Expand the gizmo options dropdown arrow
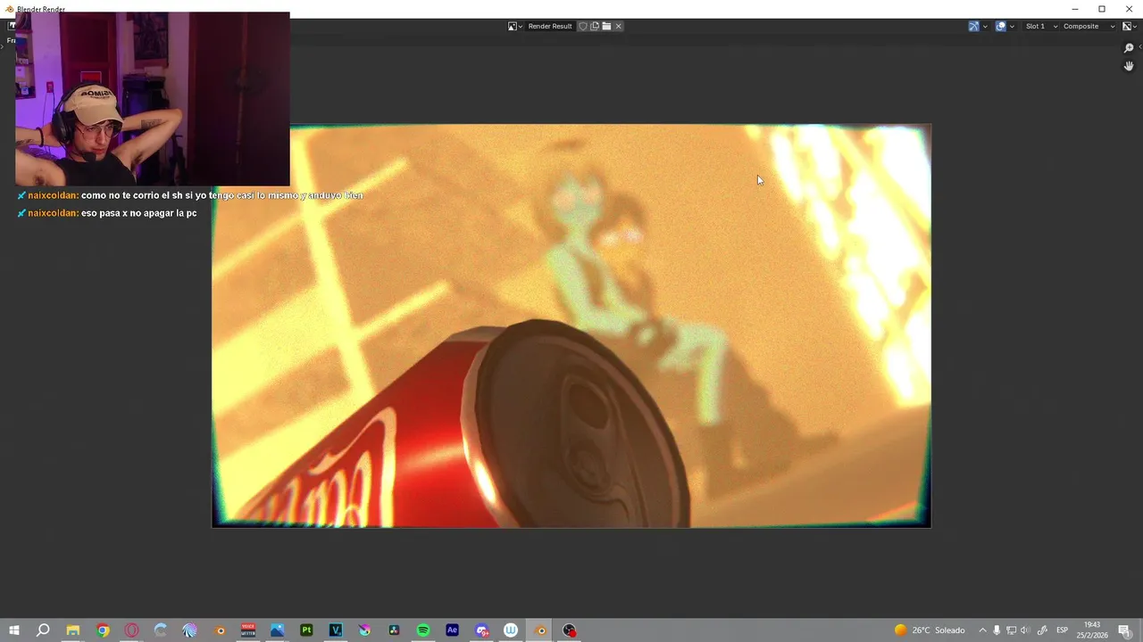This screenshot has height=642, width=1143. (x=985, y=26)
